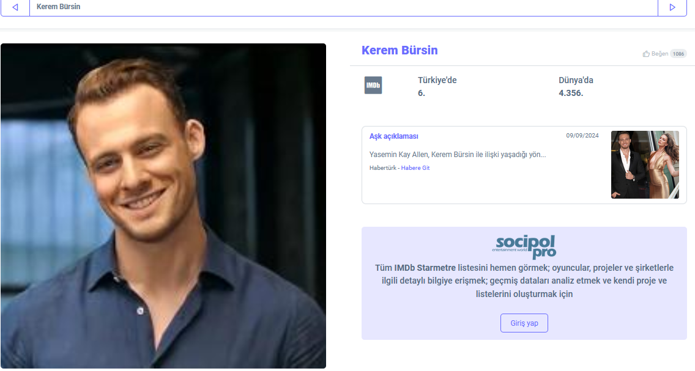
Task: Click the Dünya'da ranking value 4.356
Action: tap(571, 93)
